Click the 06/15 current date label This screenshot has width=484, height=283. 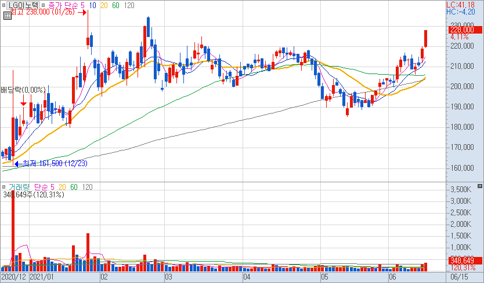(459, 277)
